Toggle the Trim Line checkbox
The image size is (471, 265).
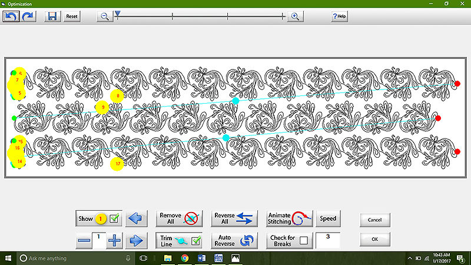point(196,240)
